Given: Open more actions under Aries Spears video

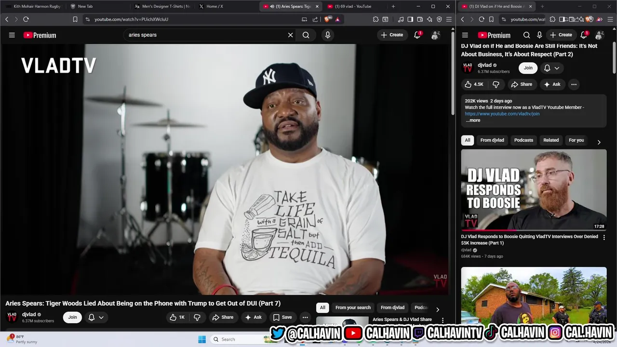Looking at the screenshot, I should (x=305, y=317).
